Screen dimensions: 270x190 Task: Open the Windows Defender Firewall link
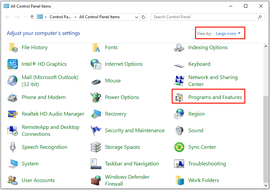[127, 180]
